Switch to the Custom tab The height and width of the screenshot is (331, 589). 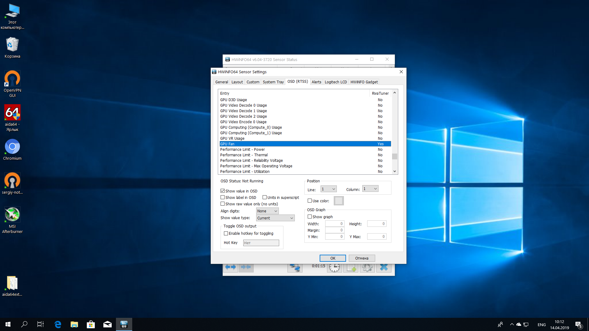pos(253,82)
